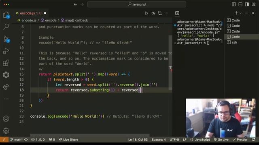This screenshot has width=259, height=145.
Task: Click the terminal prompt input area
Action: [x=208, y=43]
